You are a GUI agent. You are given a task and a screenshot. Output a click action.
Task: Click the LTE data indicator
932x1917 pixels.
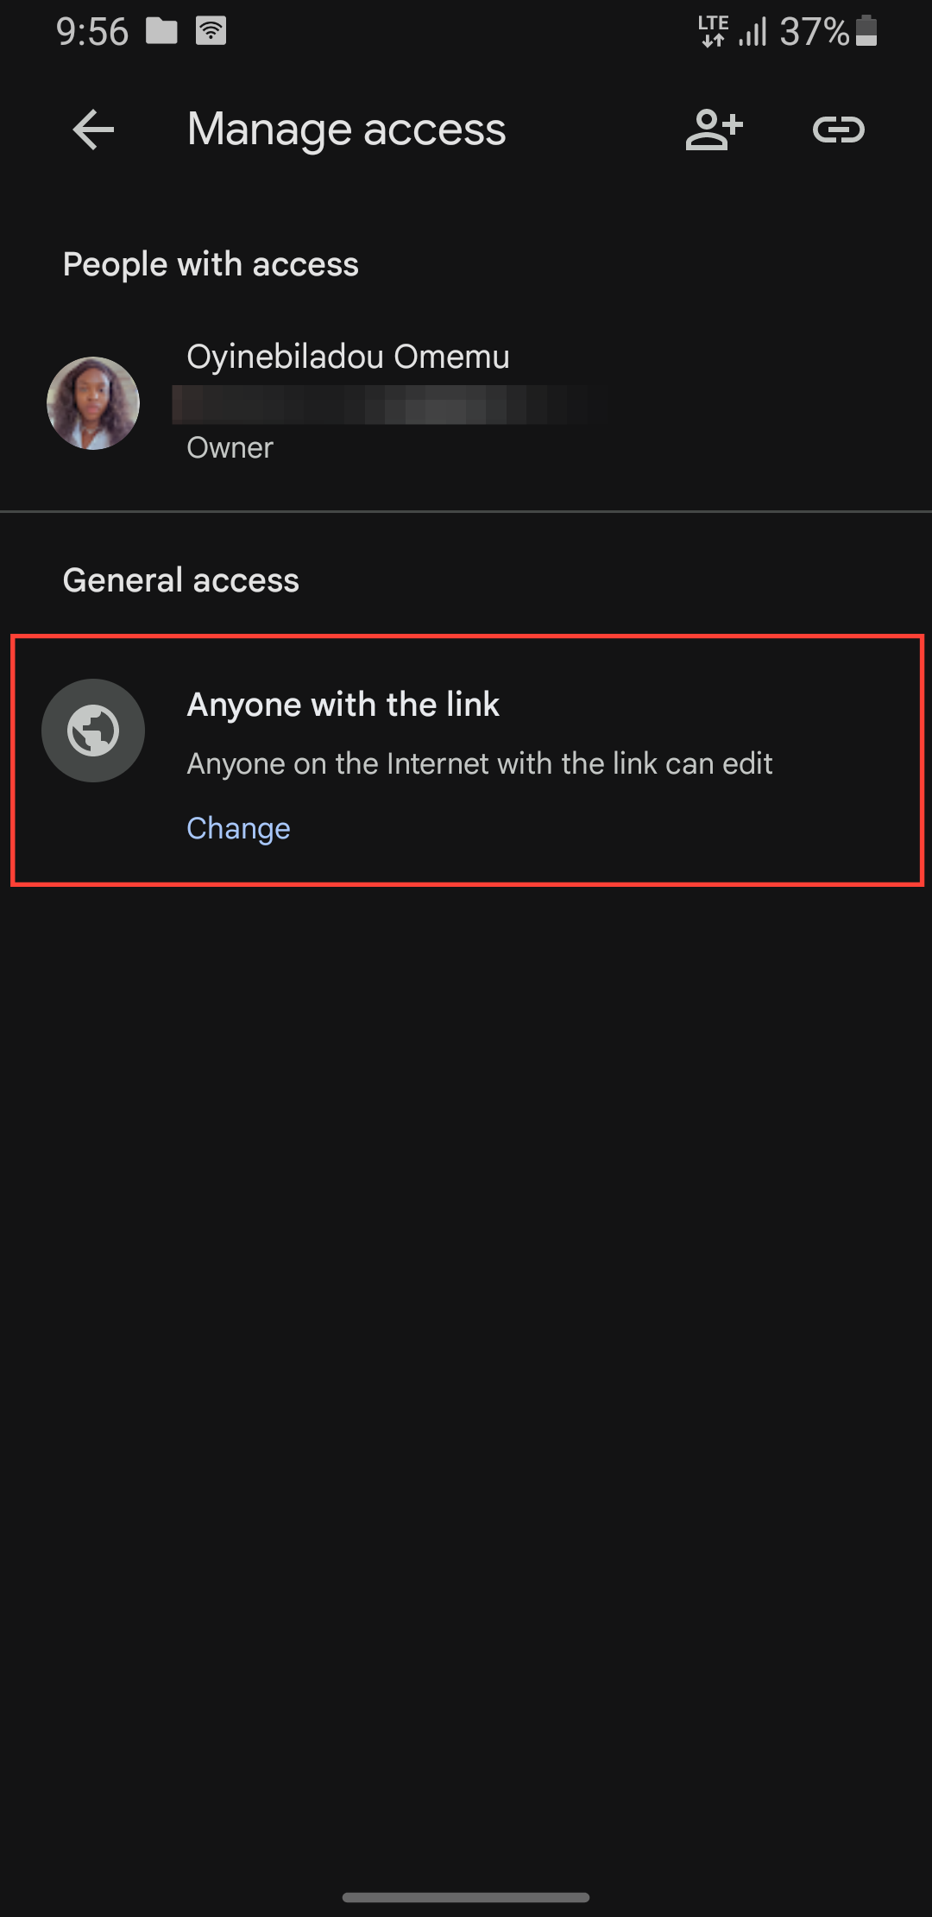pyautogui.click(x=712, y=31)
